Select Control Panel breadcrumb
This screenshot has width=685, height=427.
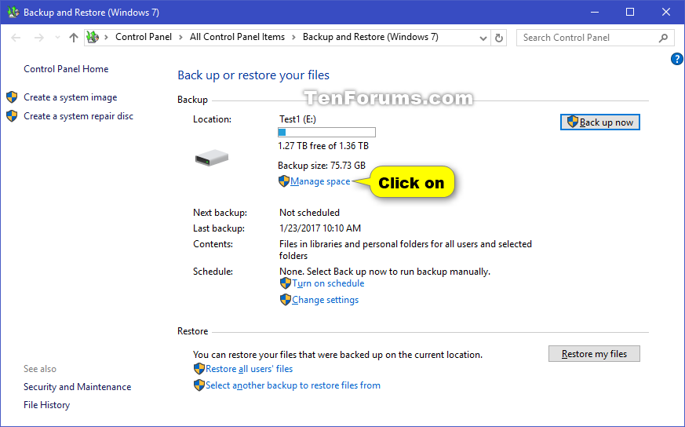point(144,37)
